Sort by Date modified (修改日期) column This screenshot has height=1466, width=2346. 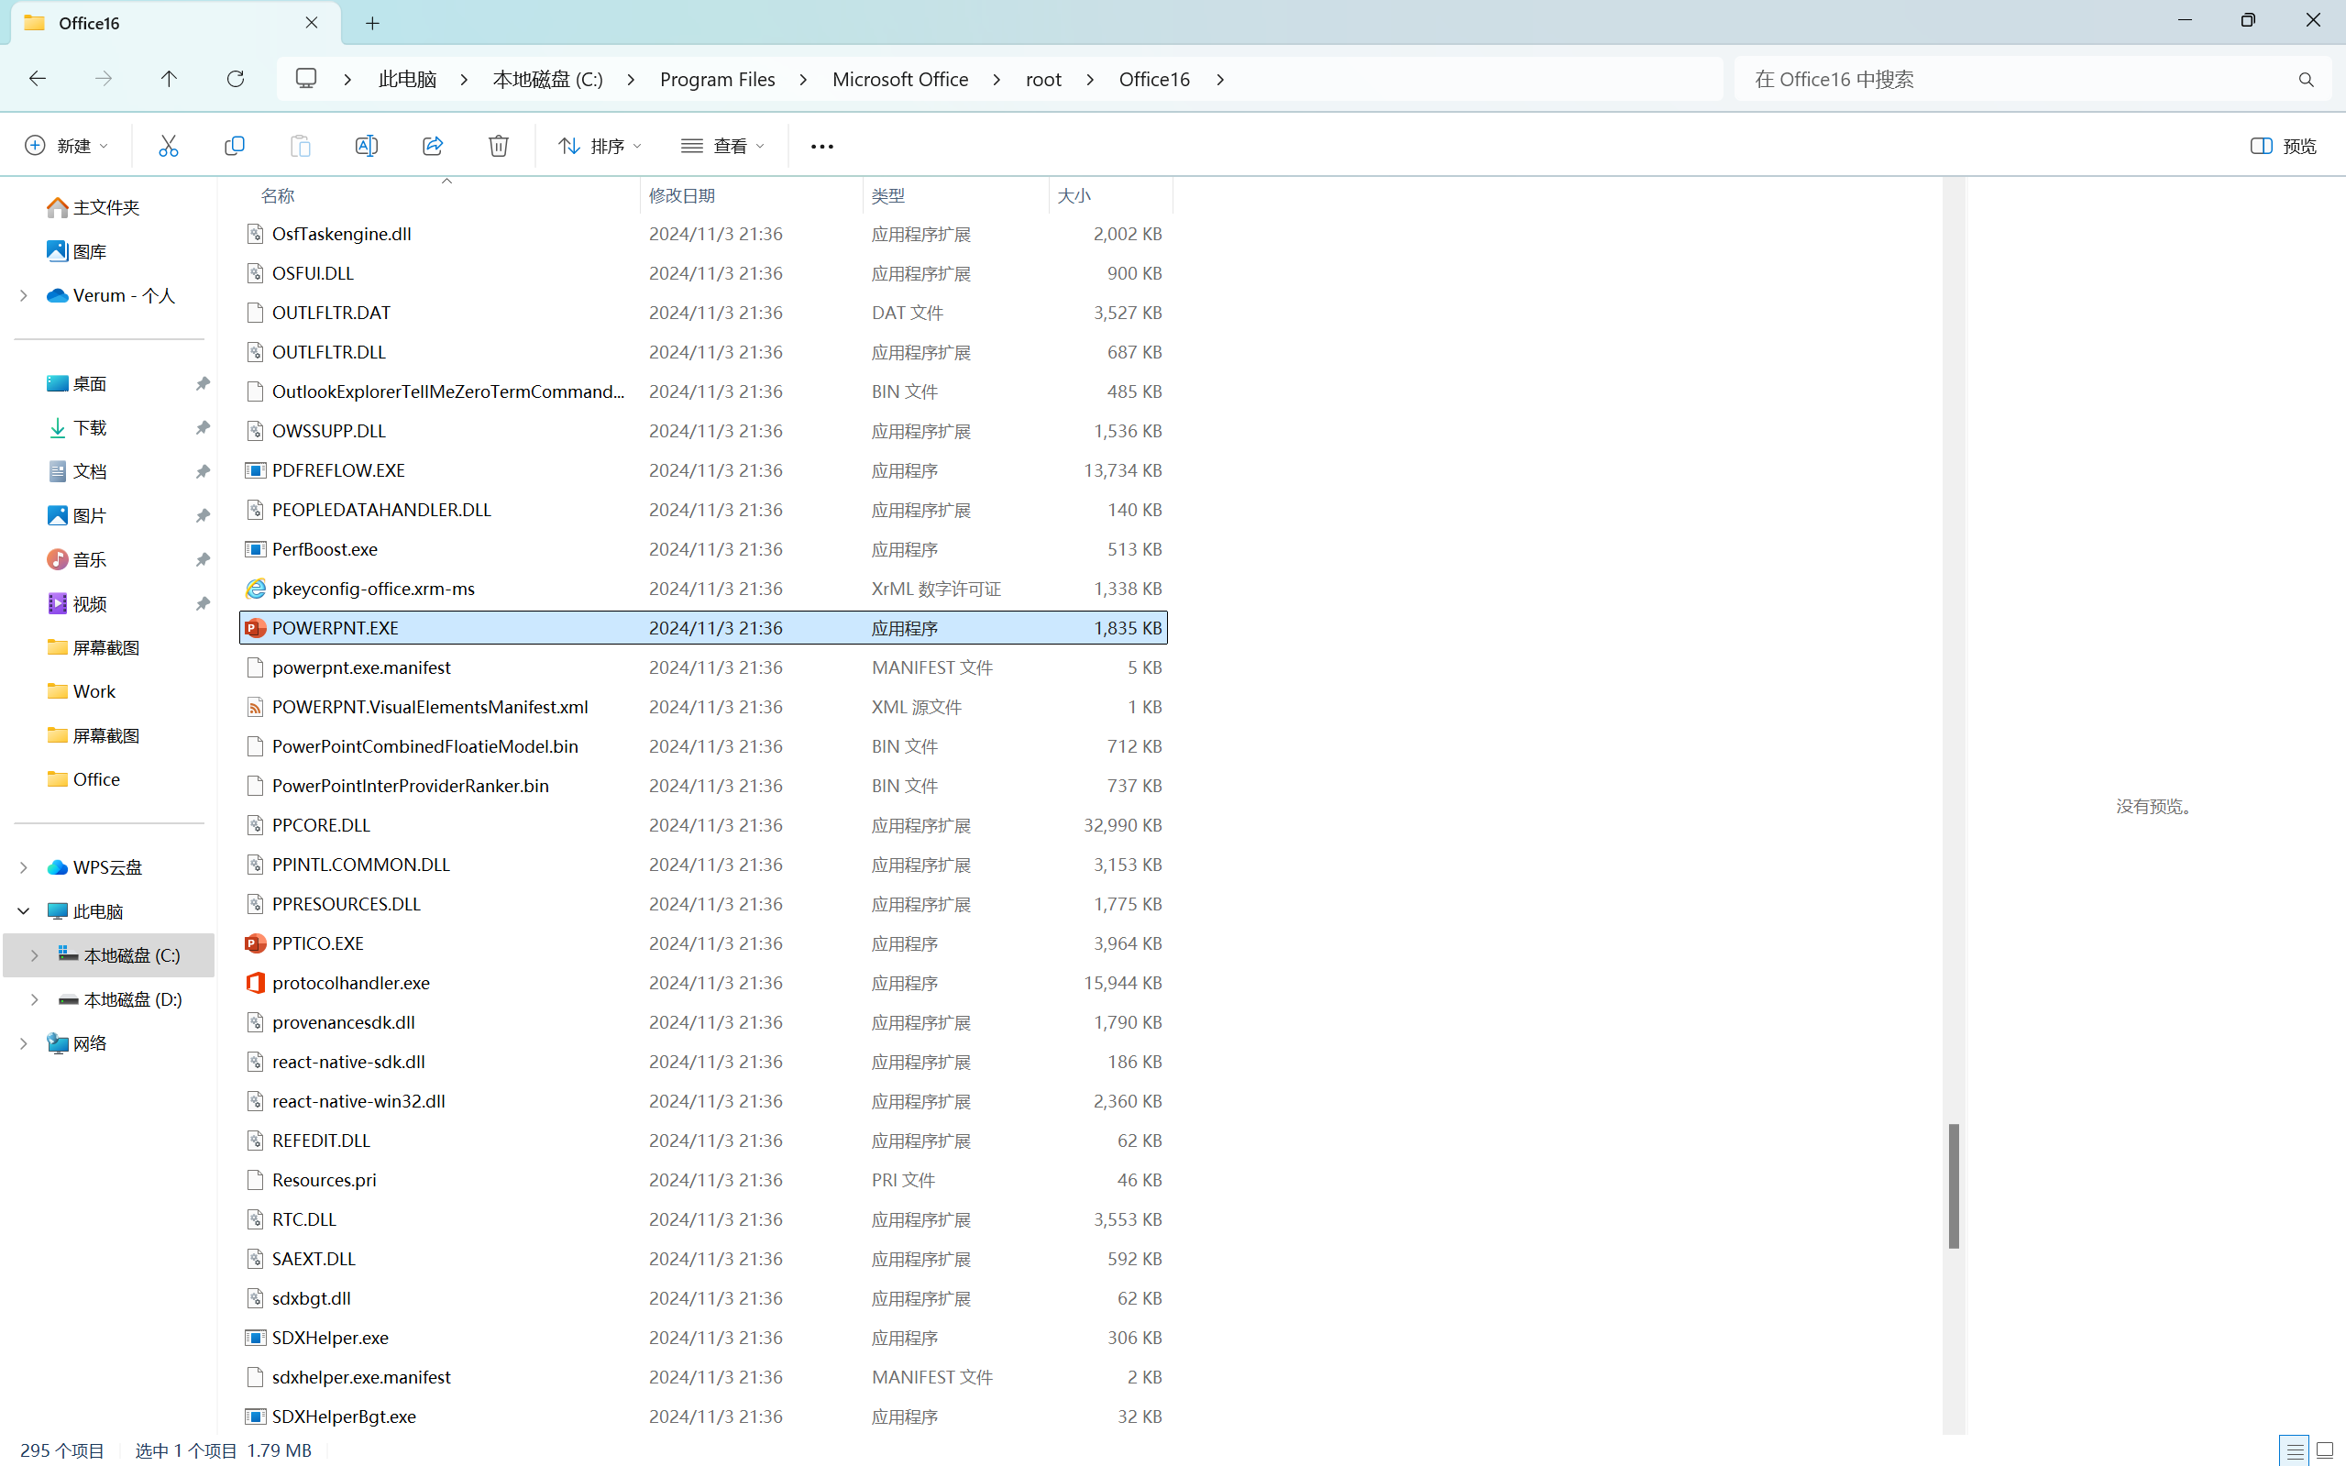tap(681, 196)
